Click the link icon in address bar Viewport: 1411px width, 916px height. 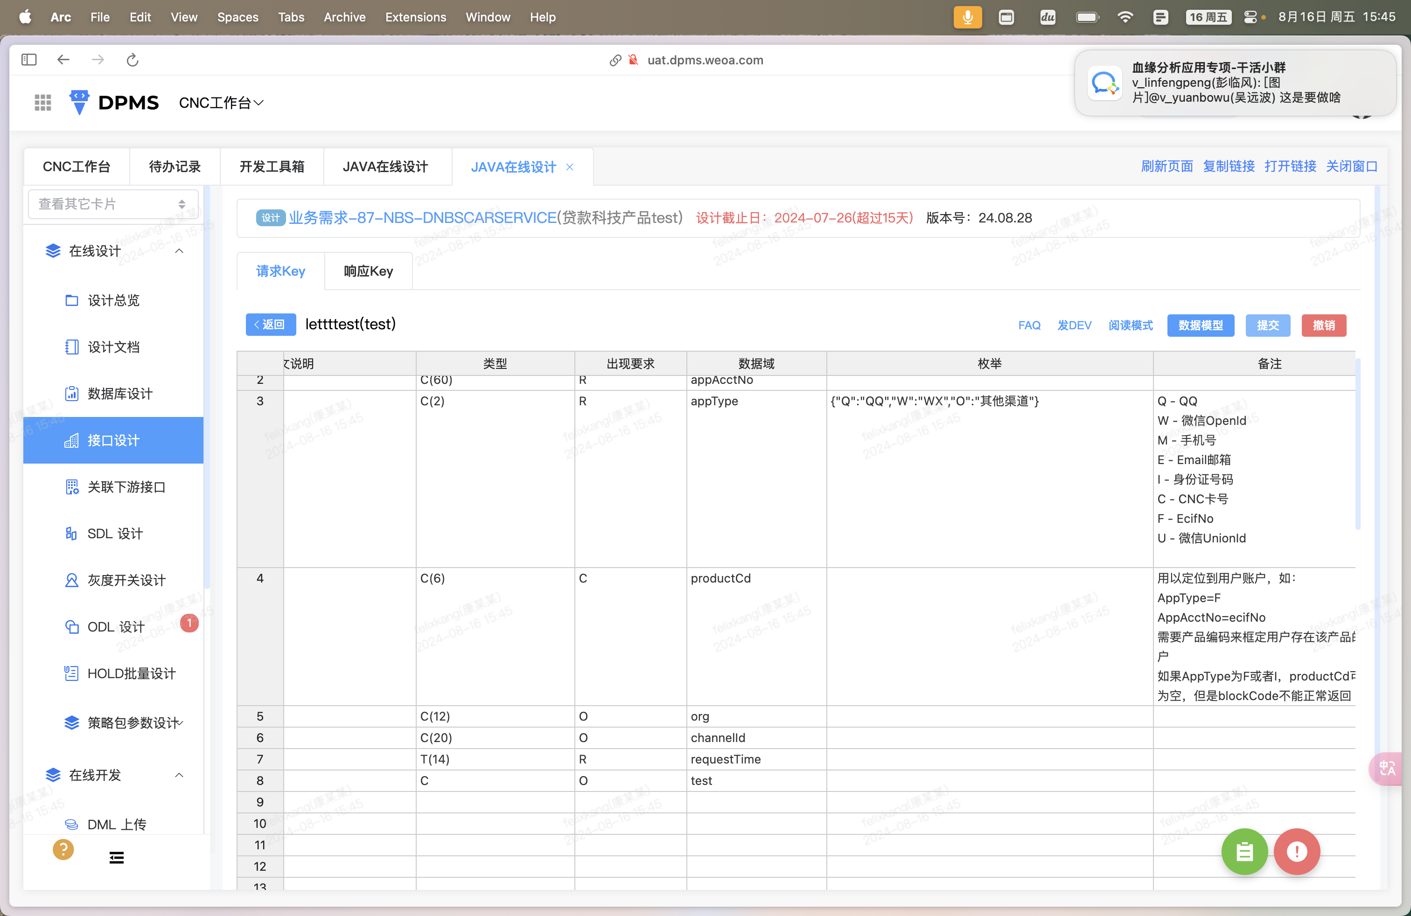[x=615, y=61]
